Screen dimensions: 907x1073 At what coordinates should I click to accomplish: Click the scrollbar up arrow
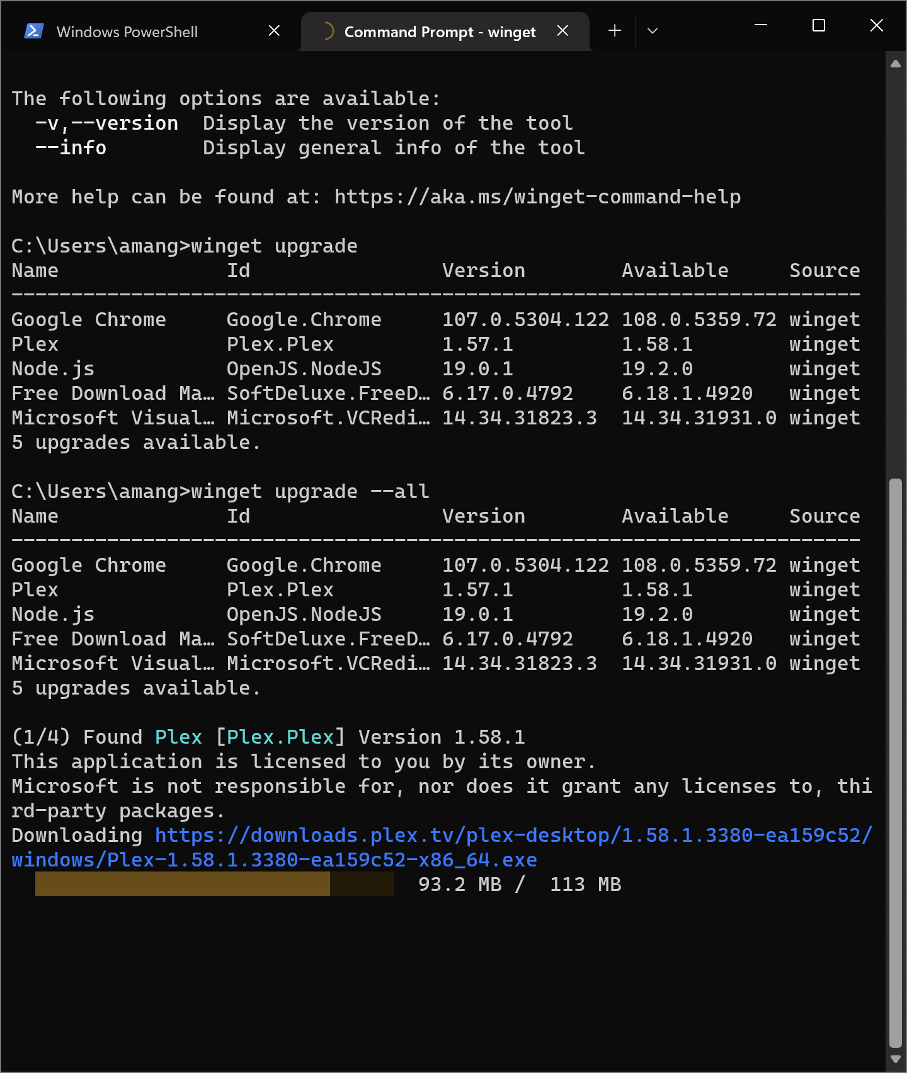click(896, 64)
